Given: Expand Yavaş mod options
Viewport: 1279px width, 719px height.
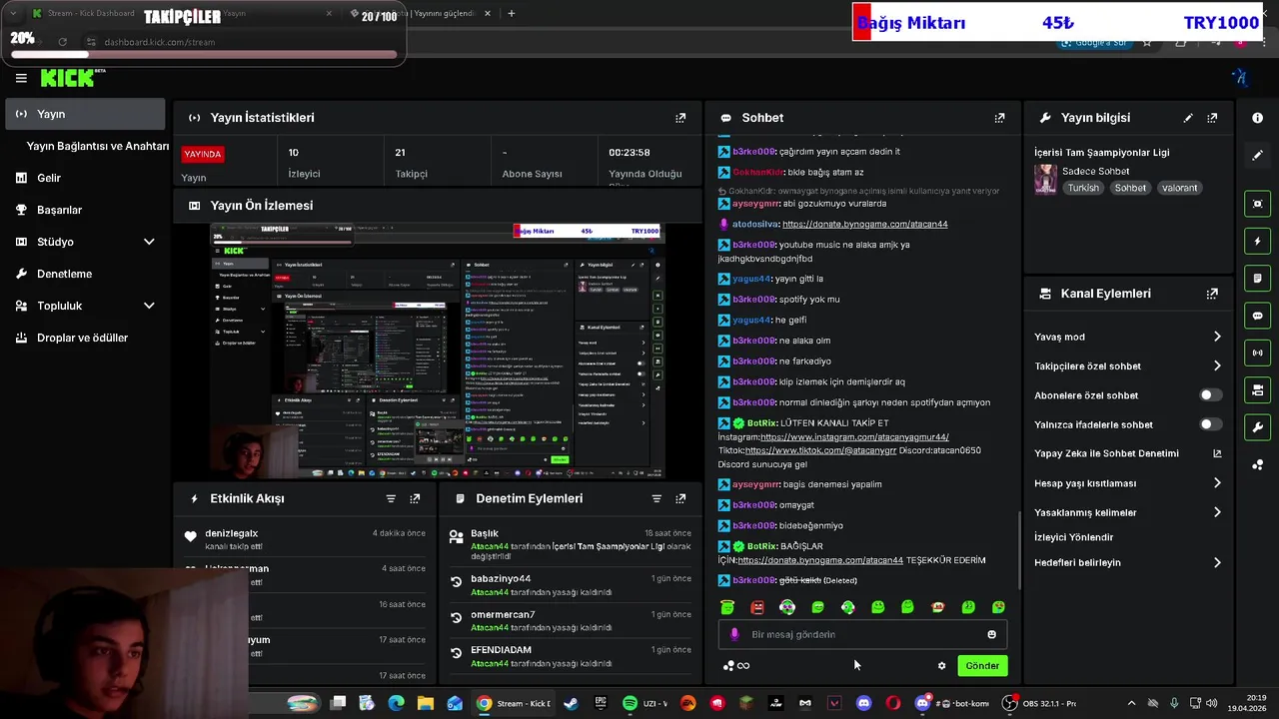Looking at the screenshot, I should pyautogui.click(x=1217, y=337).
